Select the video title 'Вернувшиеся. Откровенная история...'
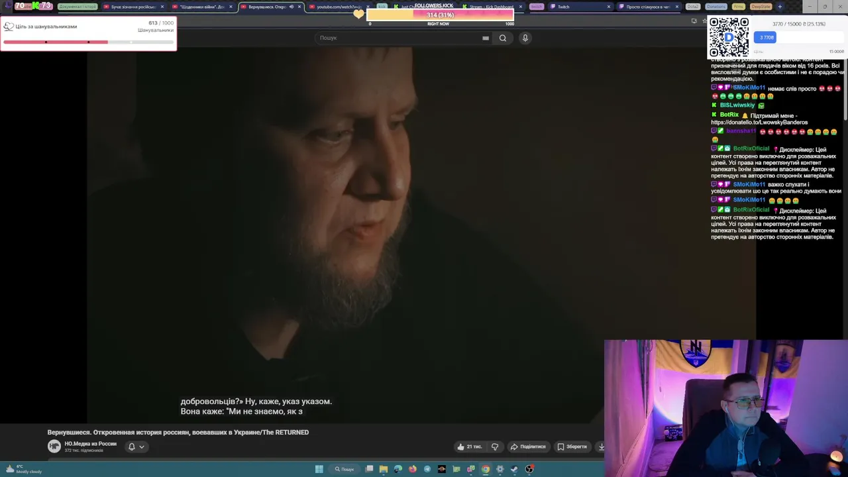 point(178,432)
